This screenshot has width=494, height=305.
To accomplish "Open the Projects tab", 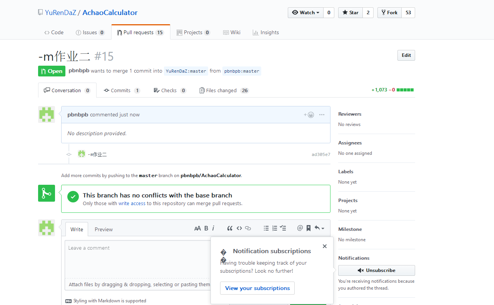I will [193, 32].
